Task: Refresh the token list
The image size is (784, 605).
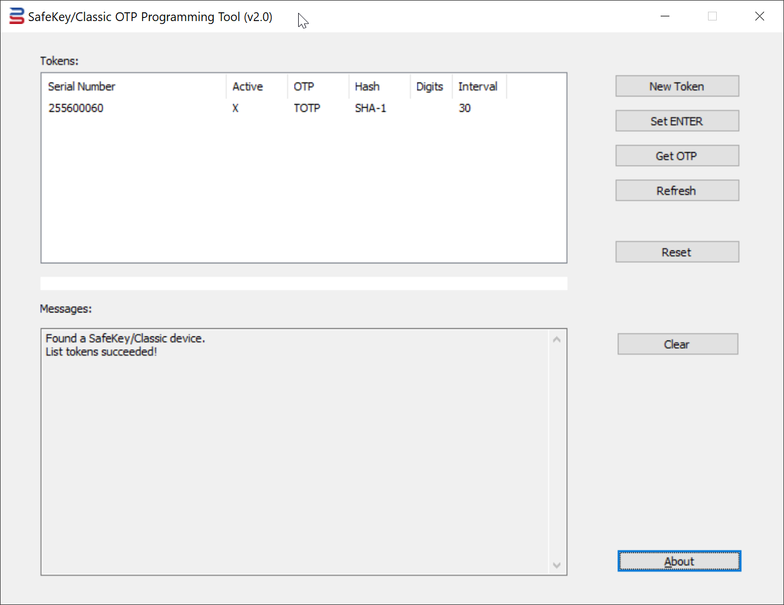Action: 676,191
